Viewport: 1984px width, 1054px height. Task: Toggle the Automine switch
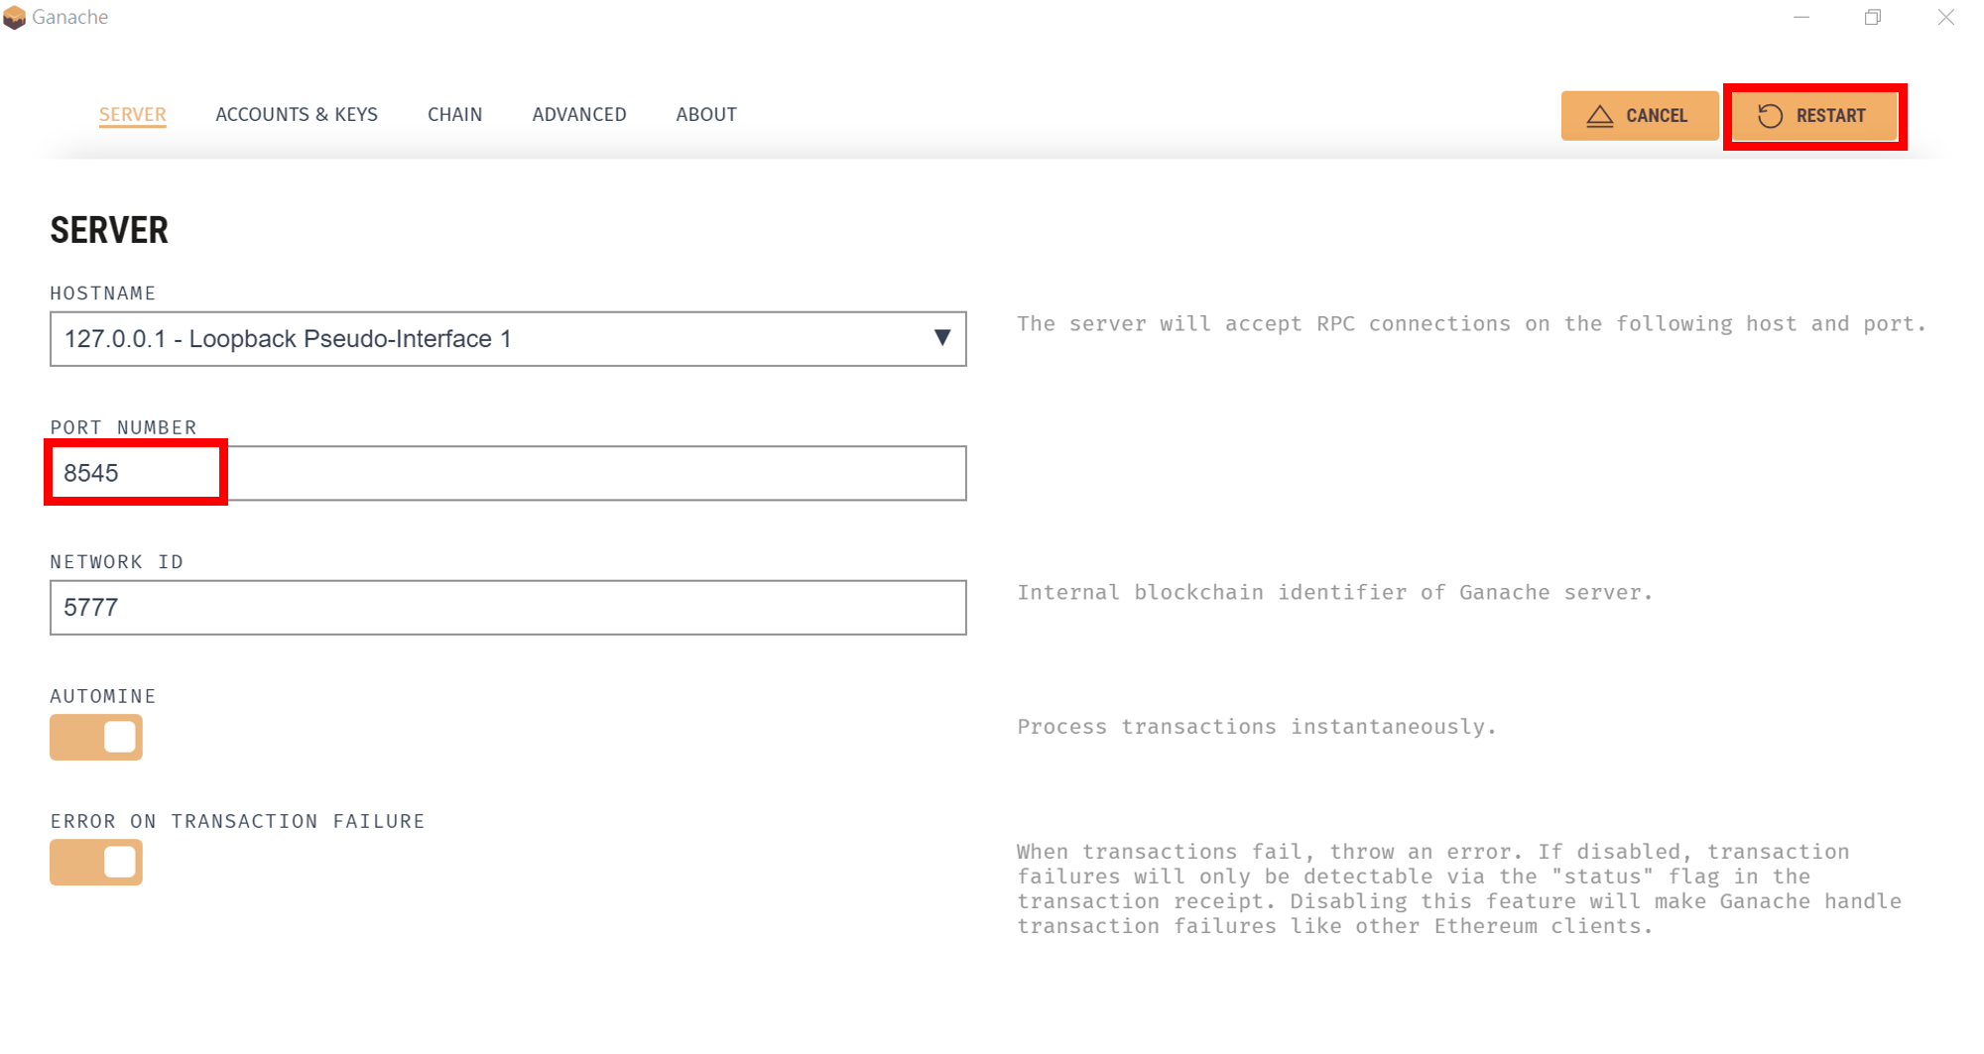96,738
